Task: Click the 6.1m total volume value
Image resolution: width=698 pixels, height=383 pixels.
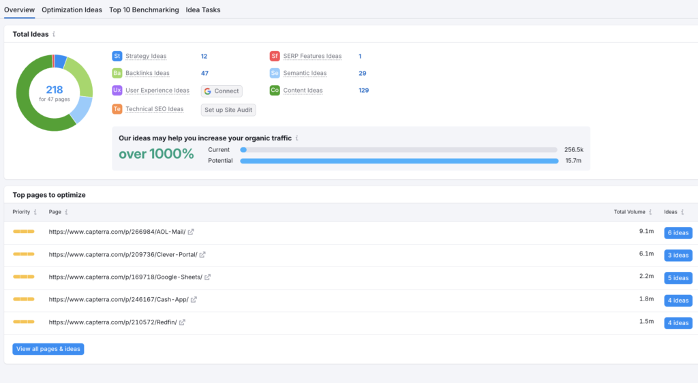Action: 646,254
